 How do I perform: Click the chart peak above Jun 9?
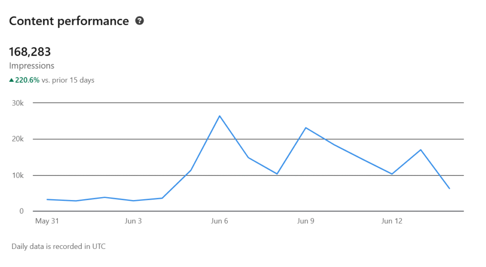click(306, 128)
